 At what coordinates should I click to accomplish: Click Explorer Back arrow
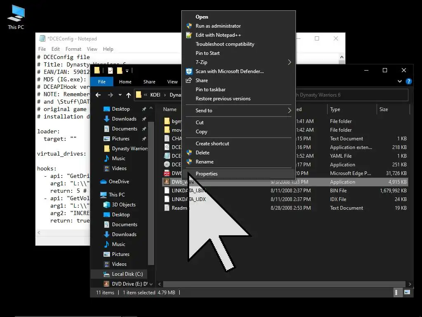tap(98, 95)
